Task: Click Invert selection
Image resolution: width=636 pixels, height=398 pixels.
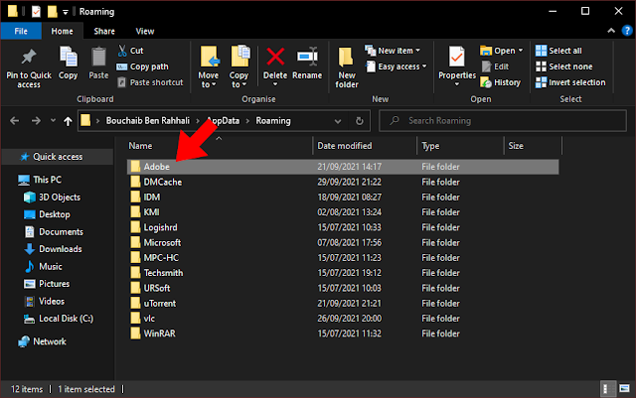Action: 570,82
